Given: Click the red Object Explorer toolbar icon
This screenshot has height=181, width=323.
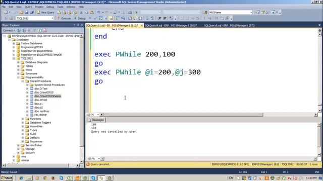Looking at the screenshot, I should (x=45, y=31).
